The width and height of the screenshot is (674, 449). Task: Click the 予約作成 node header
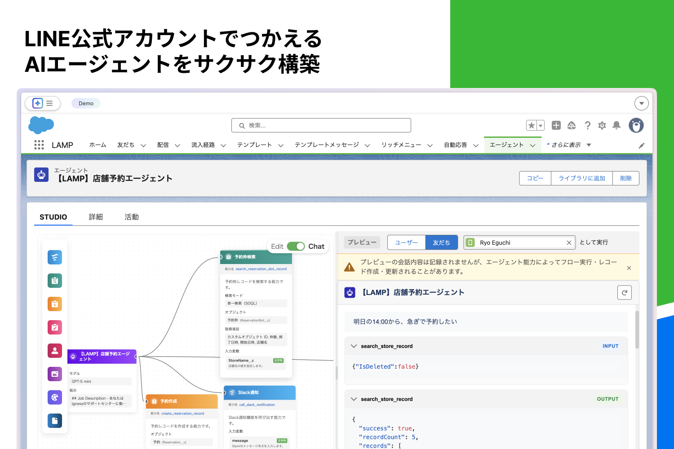(x=182, y=401)
